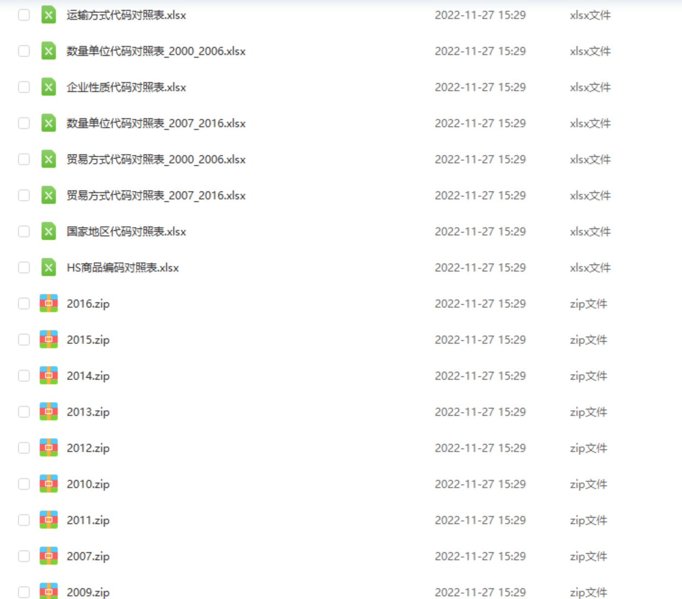Screen dimensions: 682x599
Task: Click the xlsx icon for 运输方式代码对照表.xlsx
Action: click(48, 15)
